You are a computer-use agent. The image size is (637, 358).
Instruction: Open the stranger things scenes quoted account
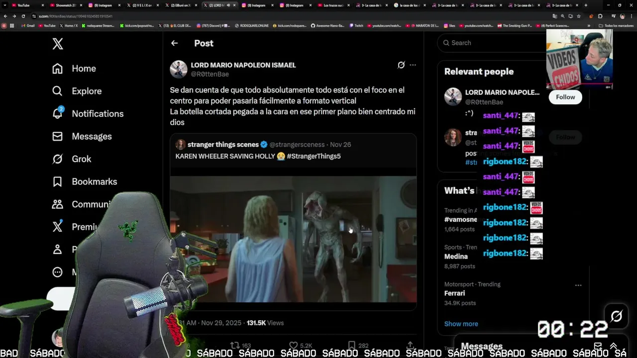tap(223, 145)
